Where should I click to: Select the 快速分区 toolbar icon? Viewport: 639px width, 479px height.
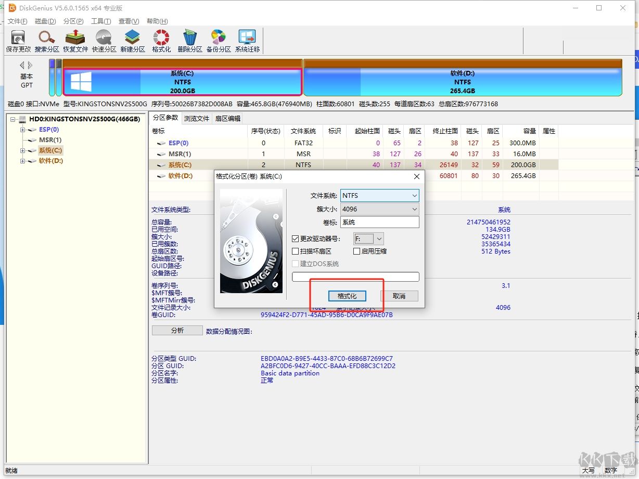(104, 41)
